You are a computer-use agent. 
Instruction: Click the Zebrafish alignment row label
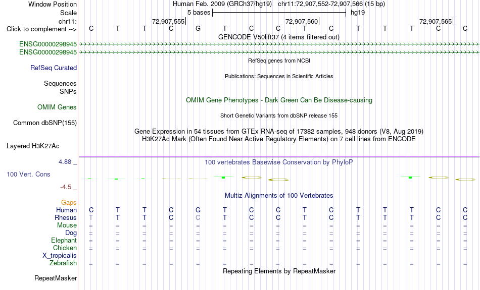coord(63,263)
